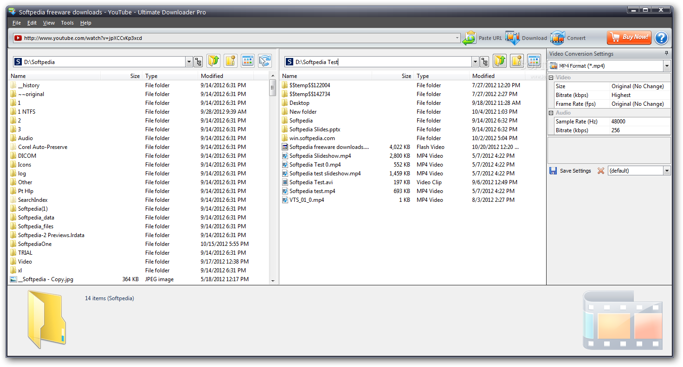Screen dimensions: 683x367
Task: Sort left pane by Modified column header
Action: point(226,76)
